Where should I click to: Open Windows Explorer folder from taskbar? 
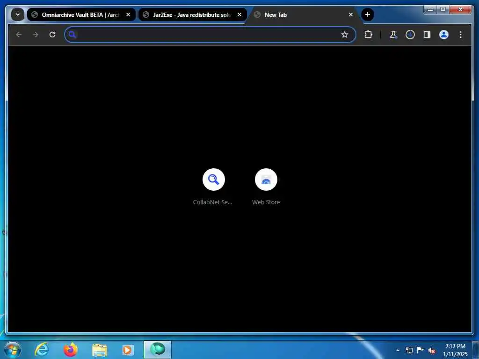coord(99,350)
